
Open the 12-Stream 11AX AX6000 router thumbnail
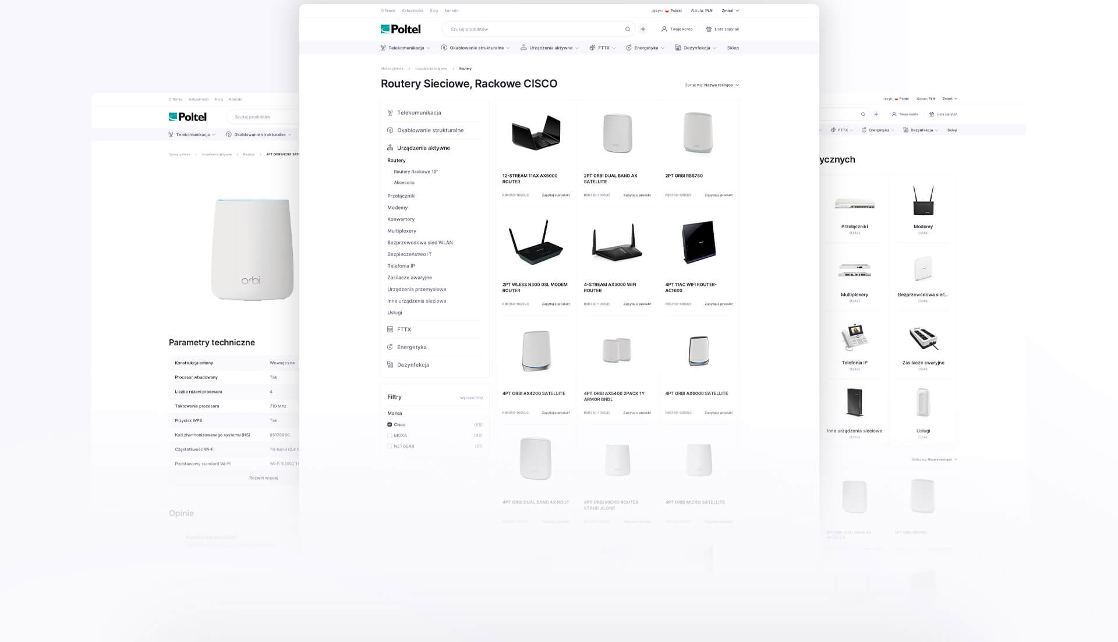(x=536, y=133)
